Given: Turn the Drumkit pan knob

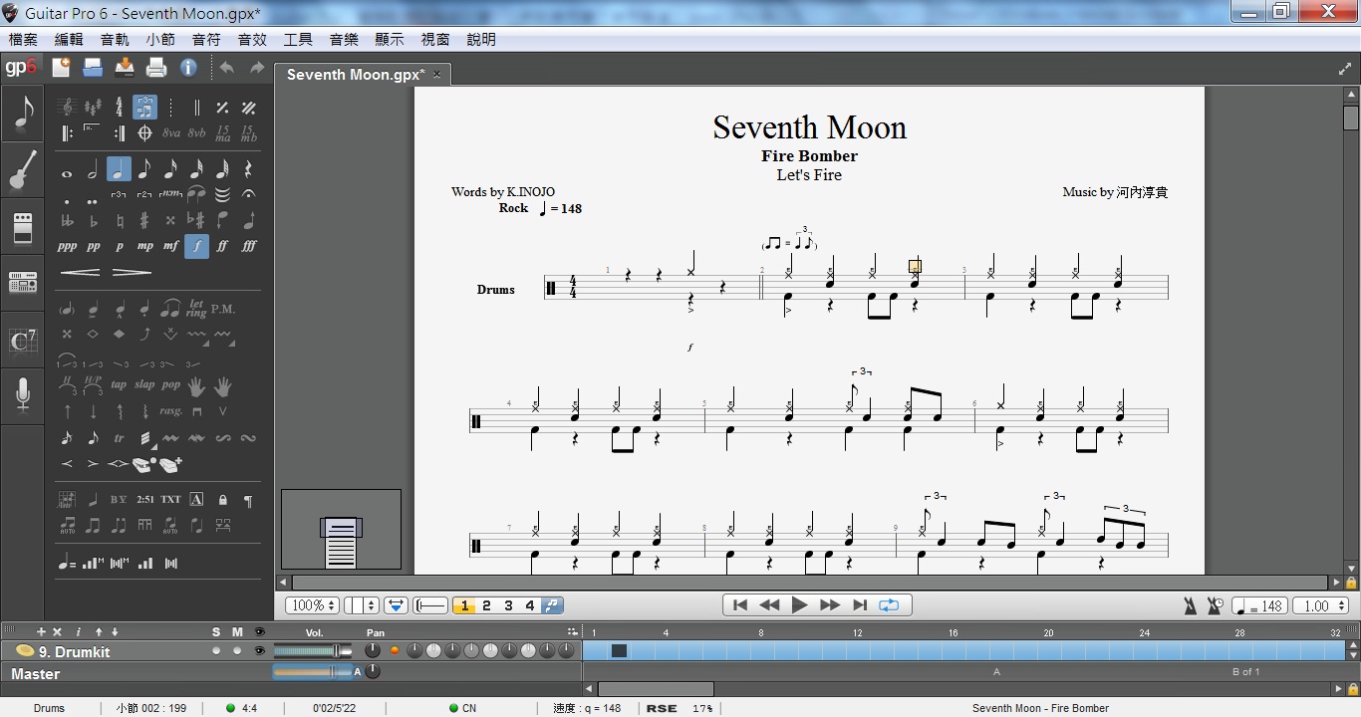Looking at the screenshot, I should point(373,651).
